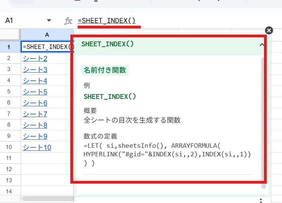Click the 数式の定義 heading
The height and width of the screenshot is (203, 282).
coord(101,136)
